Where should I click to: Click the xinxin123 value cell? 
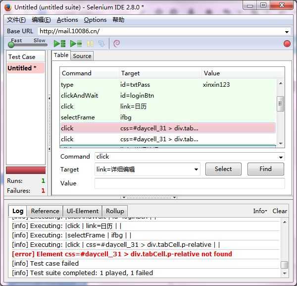coord(216,85)
